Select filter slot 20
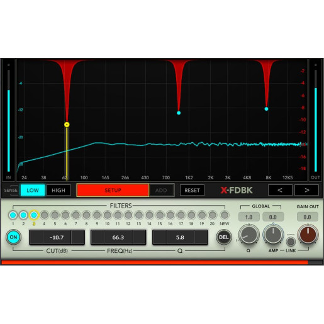 coord(212,215)
